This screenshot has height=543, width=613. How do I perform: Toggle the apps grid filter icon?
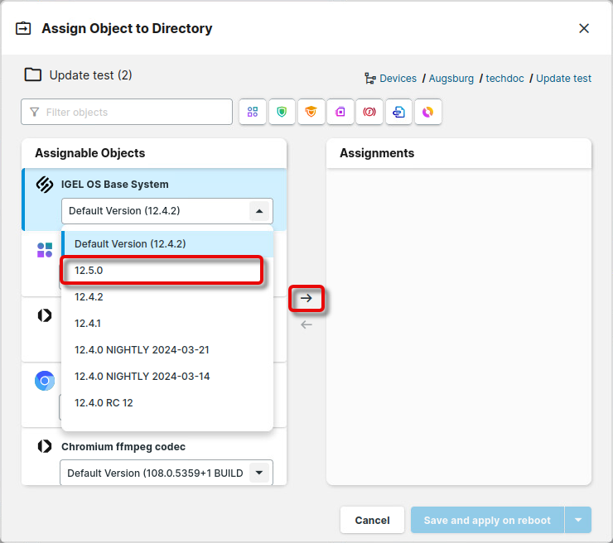253,112
